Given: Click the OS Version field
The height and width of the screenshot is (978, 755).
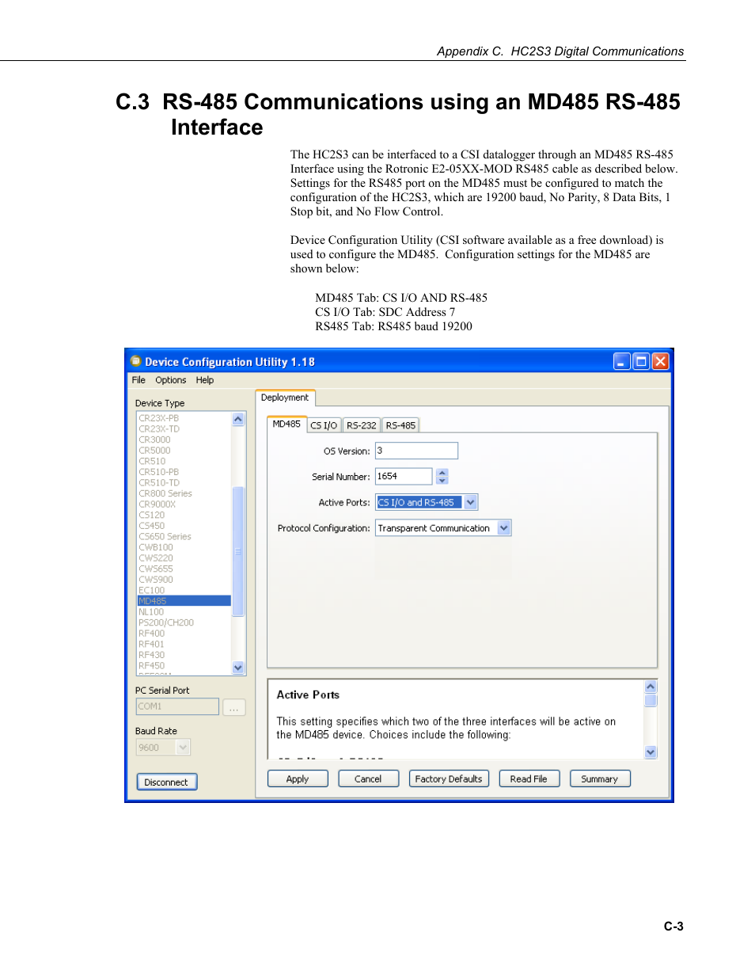Looking at the screenshot, I should click(x=416, y=451).
